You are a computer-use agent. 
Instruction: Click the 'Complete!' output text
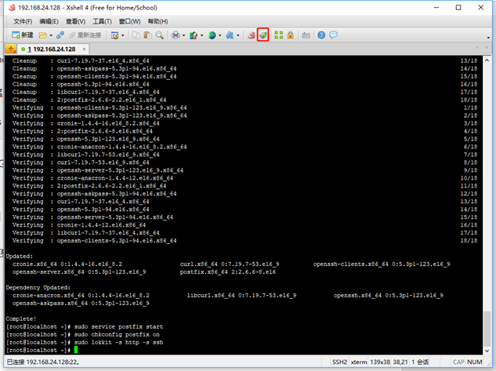coord(21,318)
